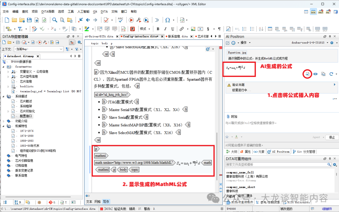339x212 pixels.
Task: Insert special character Omega icon
Action: click(x=168, y=20)
